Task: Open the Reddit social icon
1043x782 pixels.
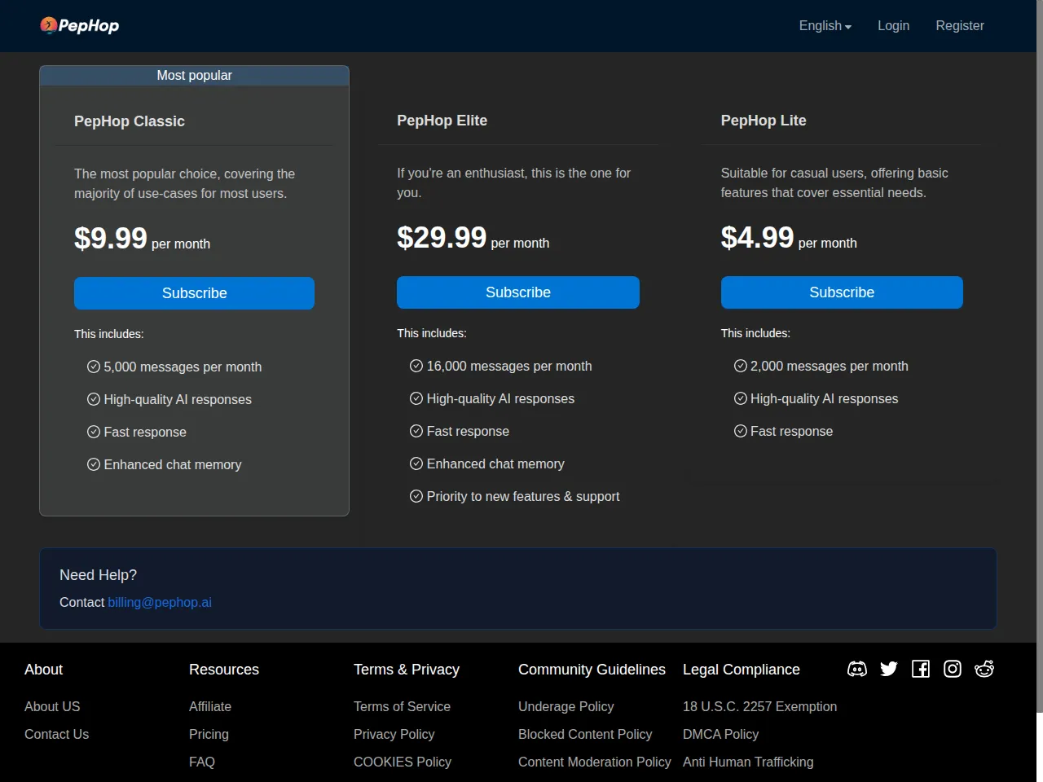Action: (x=984, y=669)
